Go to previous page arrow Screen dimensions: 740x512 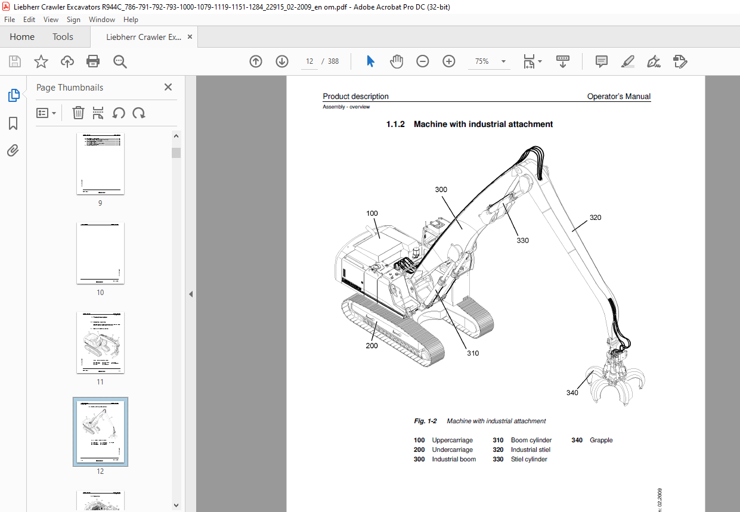[256, 61]
